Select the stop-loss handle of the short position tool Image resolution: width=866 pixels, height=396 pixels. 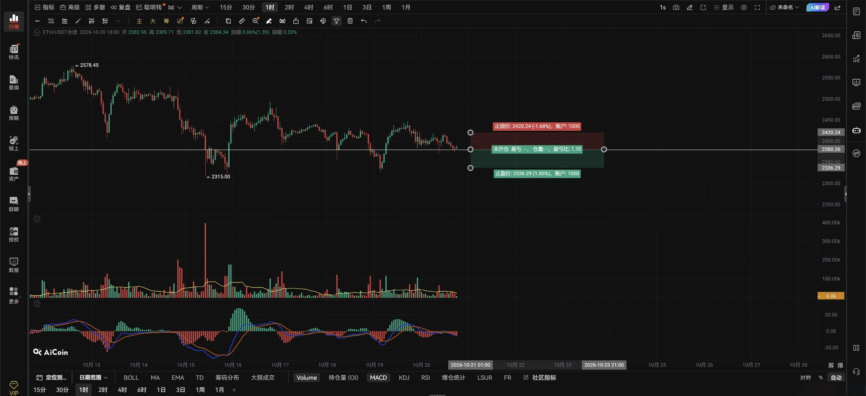tap(470, 132)
